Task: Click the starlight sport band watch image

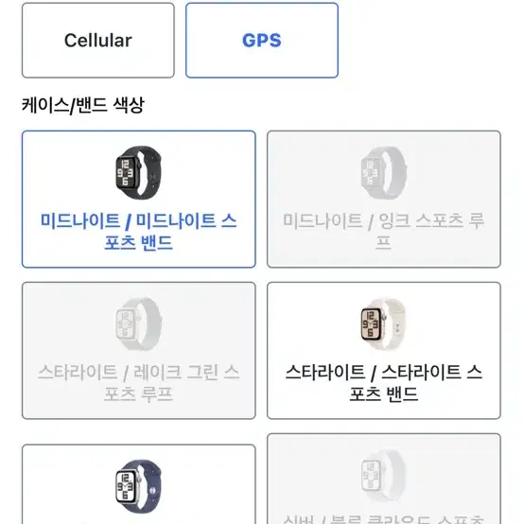Action: coord(383,323)
